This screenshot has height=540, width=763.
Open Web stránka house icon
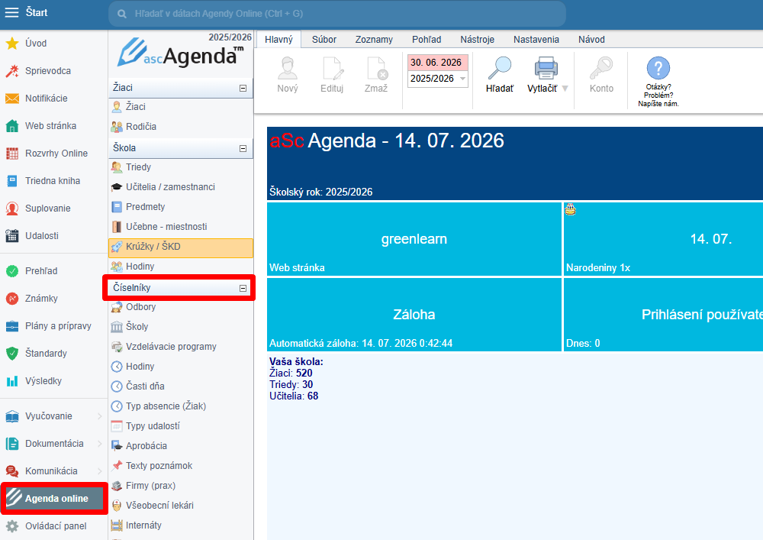pyautogui.click(x=12, y=126)
